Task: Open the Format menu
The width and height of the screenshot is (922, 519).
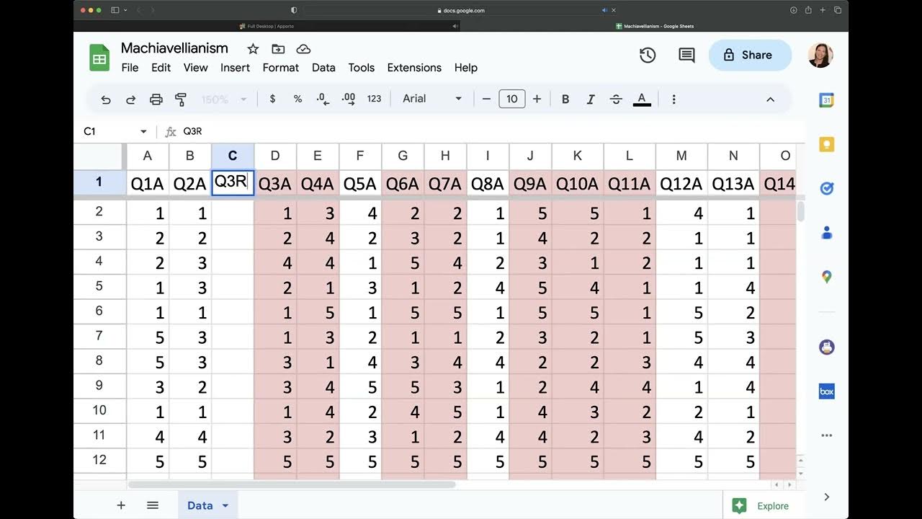Action: tap(280, 68)
